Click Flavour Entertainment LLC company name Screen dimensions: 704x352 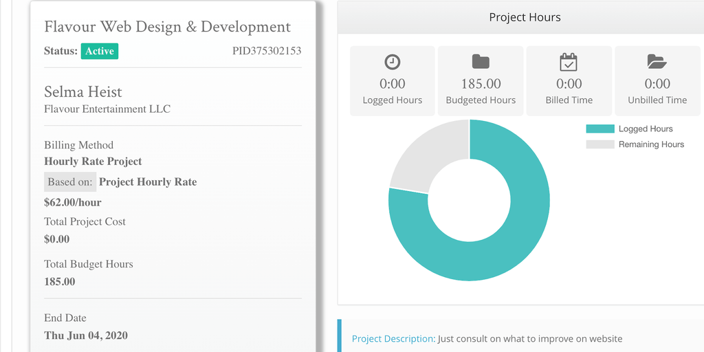(107, 109)
